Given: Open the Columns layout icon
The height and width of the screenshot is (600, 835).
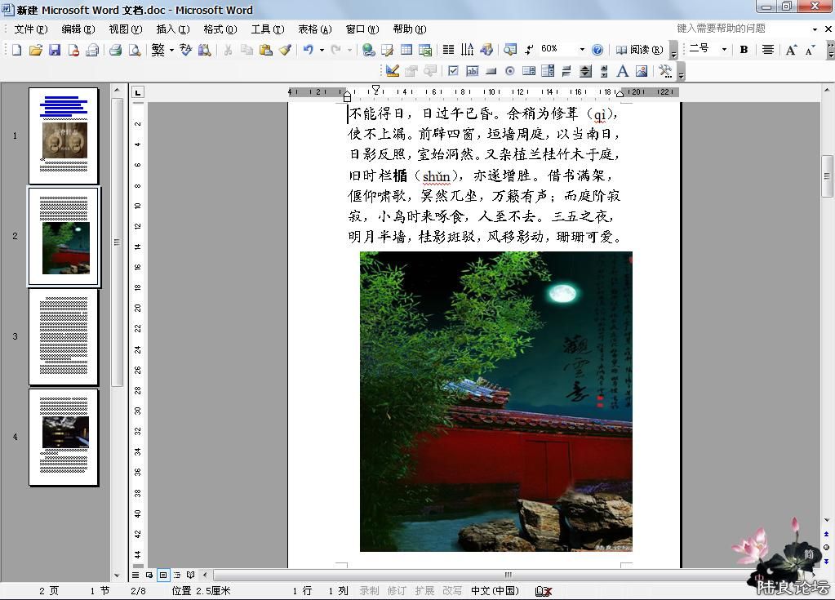Looking at the screenshot, I should point(448,50).
